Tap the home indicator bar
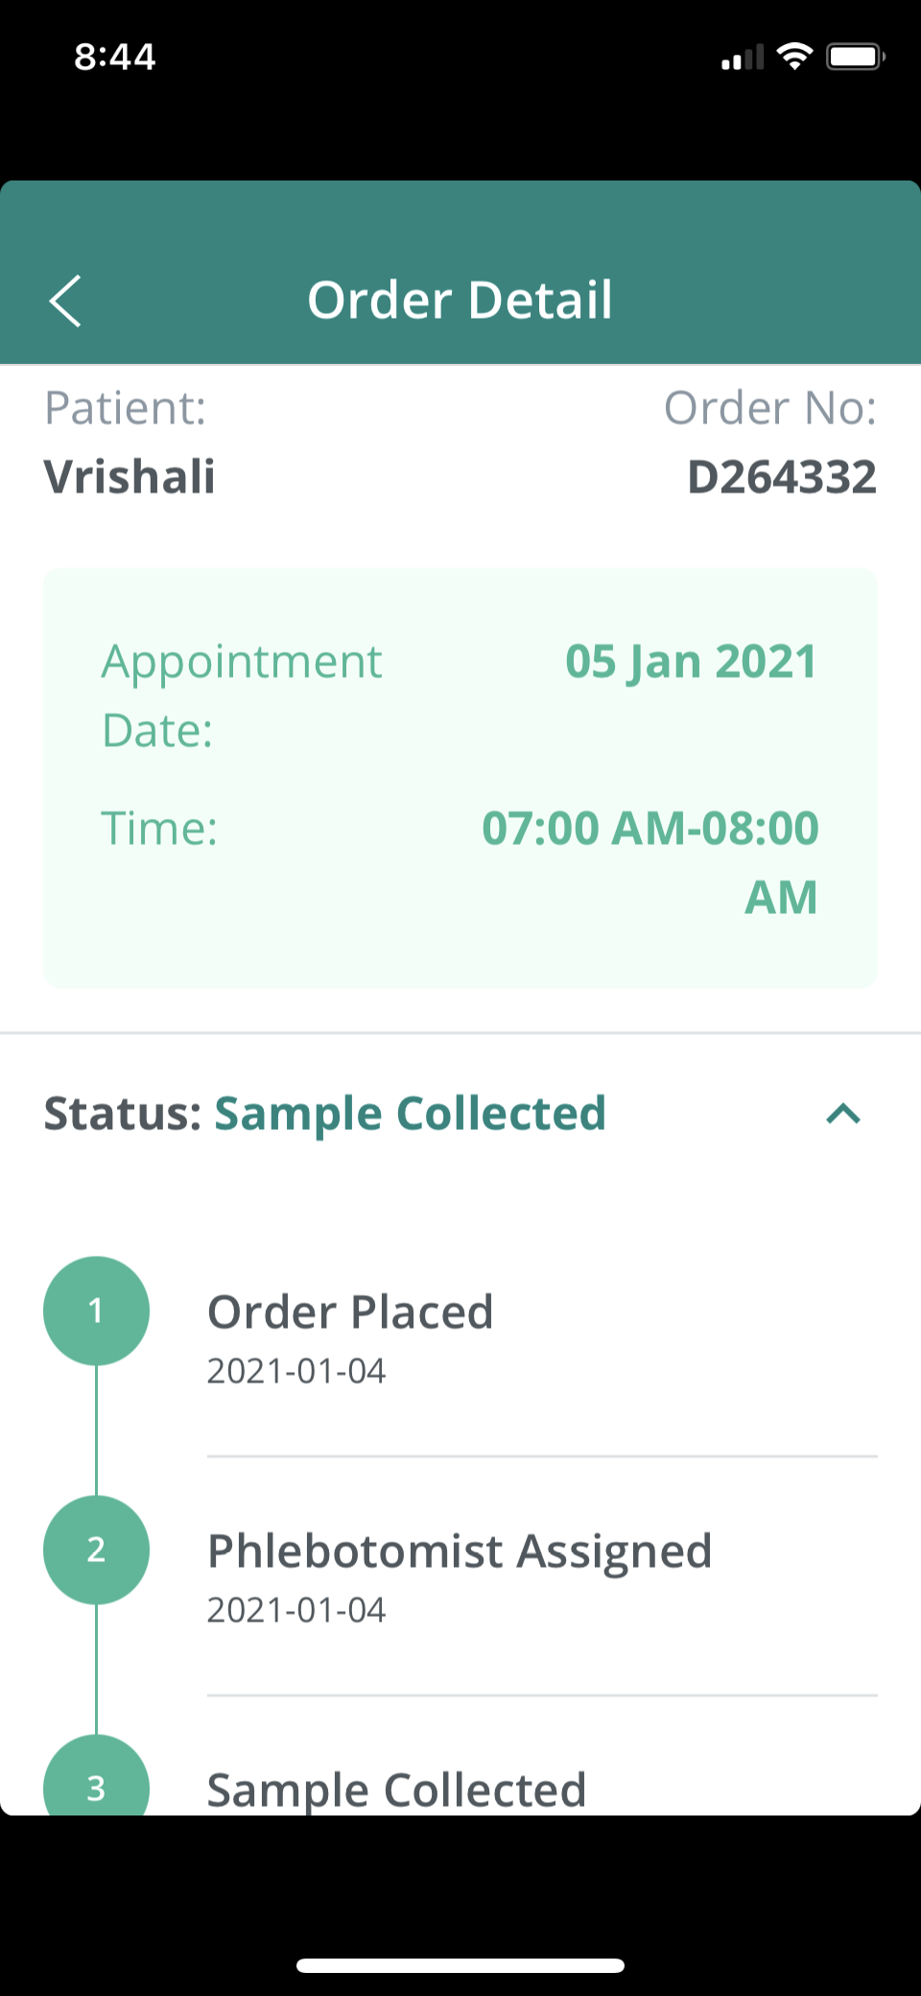 (x=460, y=1965)
